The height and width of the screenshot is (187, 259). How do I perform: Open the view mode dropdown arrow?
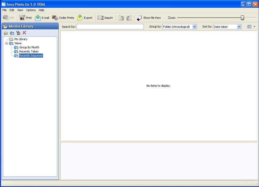[x=254, y=27]
